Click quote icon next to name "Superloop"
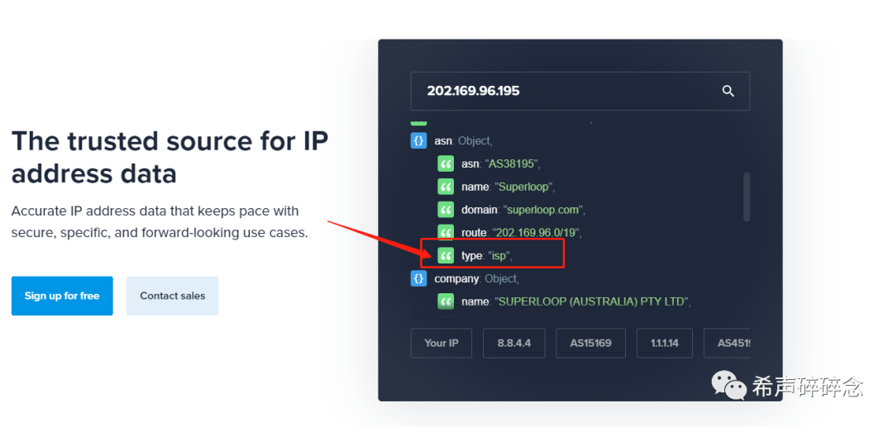 tap(446, 187)
